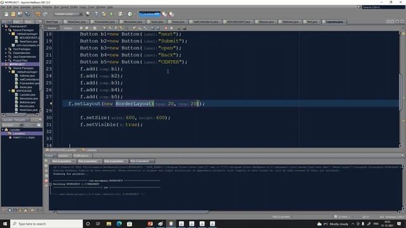The height and width of the screenshot is (228, 406).
Task: Click the New Project toolbar icon
Action: (x=13, y=14)
